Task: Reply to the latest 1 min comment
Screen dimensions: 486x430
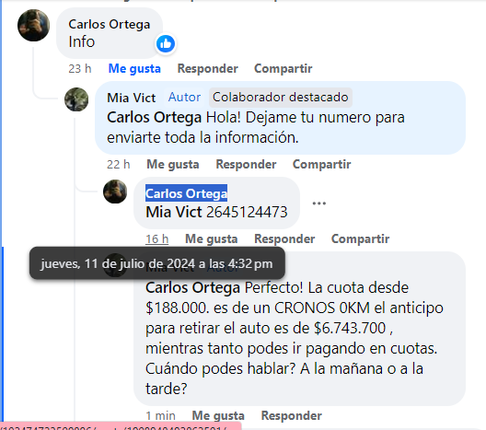Action: tap(292, 415)
